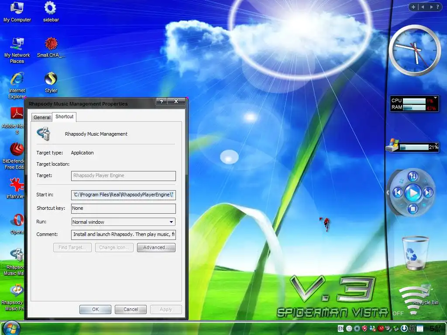This screenshot has width=447, height=335.
Task: Open the CPU RAM gadget dropdown arrow
Action: (x=435, y=98)
